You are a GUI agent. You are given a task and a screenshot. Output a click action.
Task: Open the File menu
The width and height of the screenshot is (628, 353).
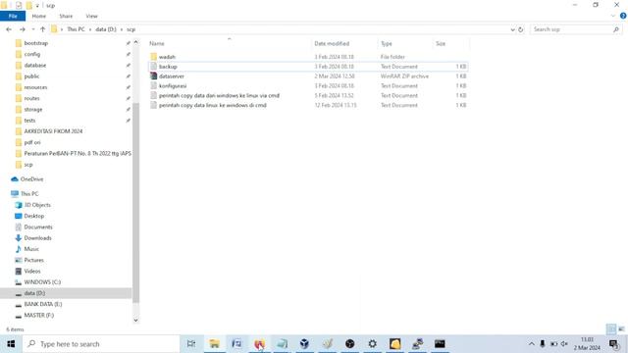point(13,16)
